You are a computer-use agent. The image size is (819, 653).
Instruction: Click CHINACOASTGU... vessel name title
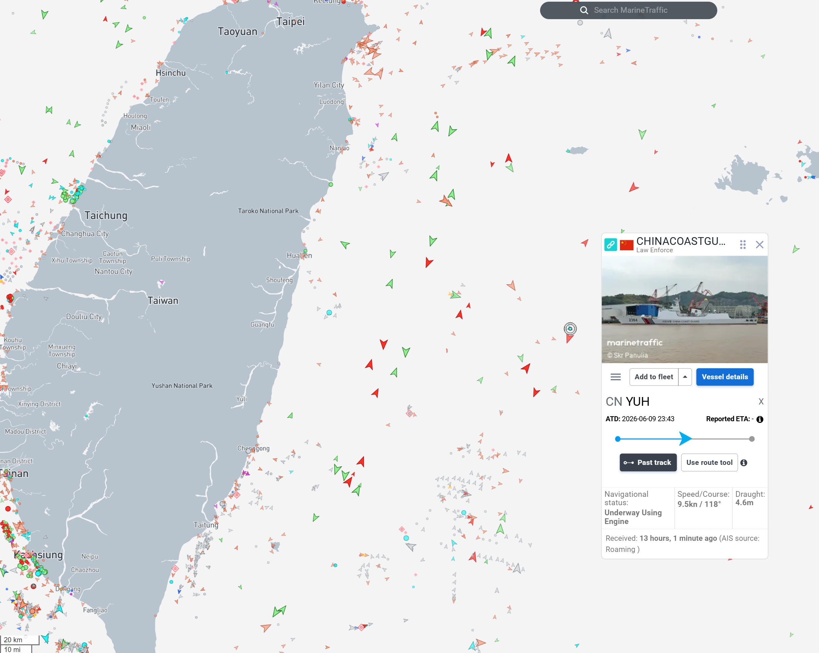click(681, 241)
